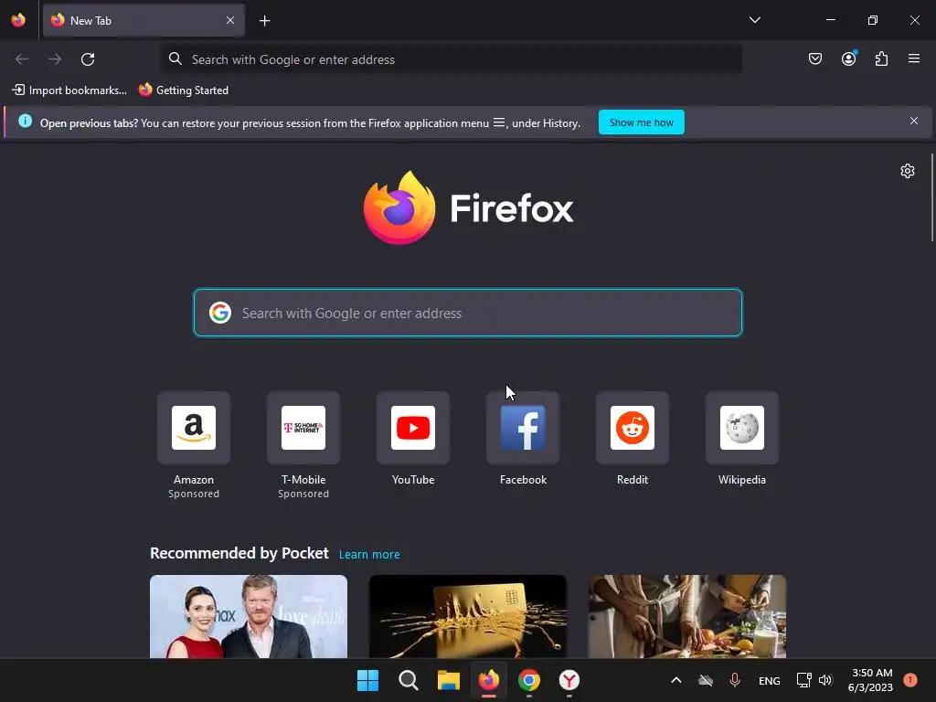Open new tab personalize gear icon
Screen dimensions: 936x702
pos(908,171)
